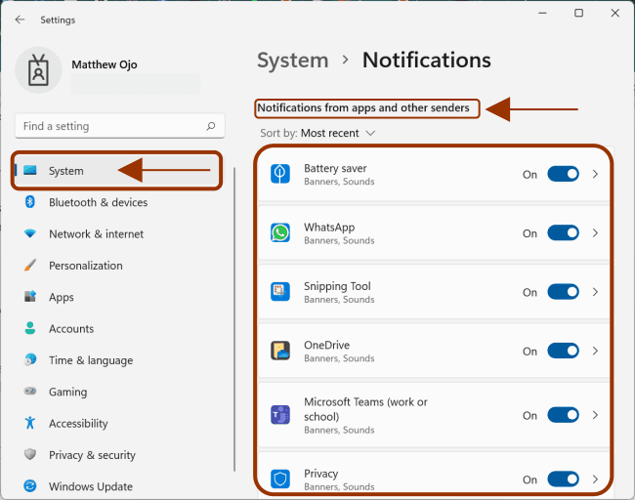Click the Windows Update sync icon
This screenshot has width=635, height=500.
[x=30, y=485]
